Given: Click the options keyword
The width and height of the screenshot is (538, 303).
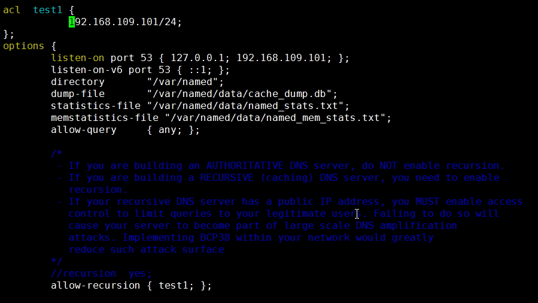Looking at the screenshot, I should pyautogui.click(x=24, y=46).
